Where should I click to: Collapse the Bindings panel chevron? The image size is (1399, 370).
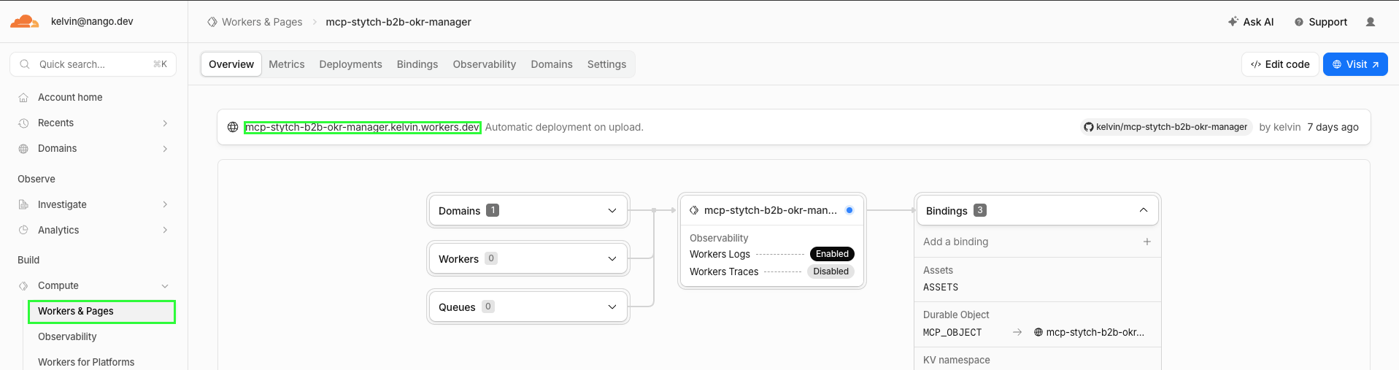(x=1144, y=210)
